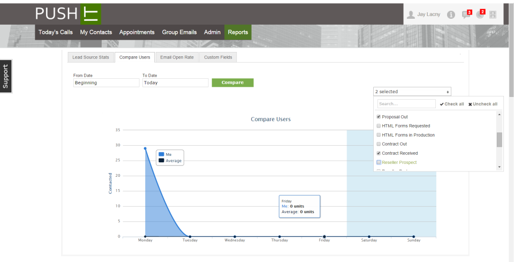Click the 'Compare Users' chart title

(271, 119)
